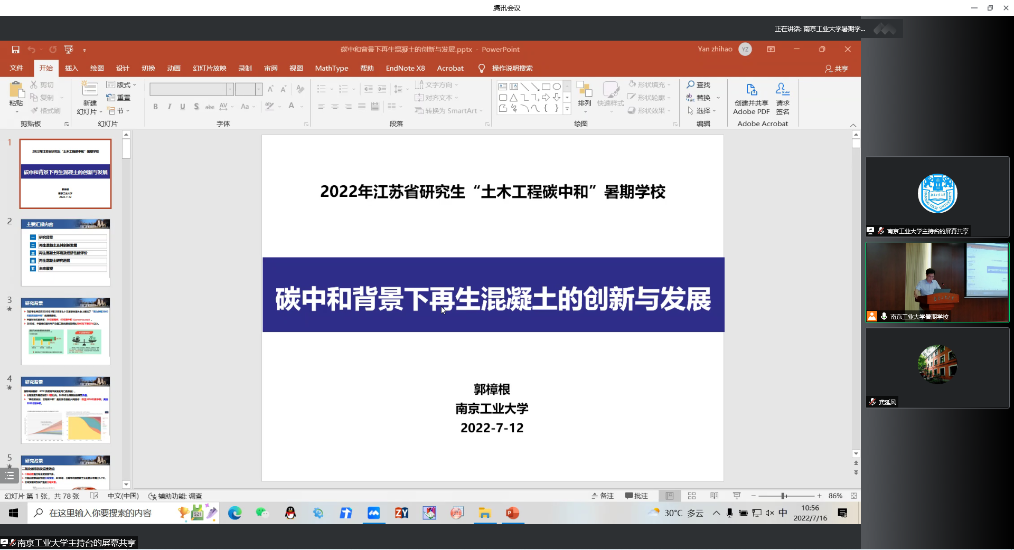Open the Select (选择) dropdown
Screen dimensions: 1014x550
click(702, 111)
